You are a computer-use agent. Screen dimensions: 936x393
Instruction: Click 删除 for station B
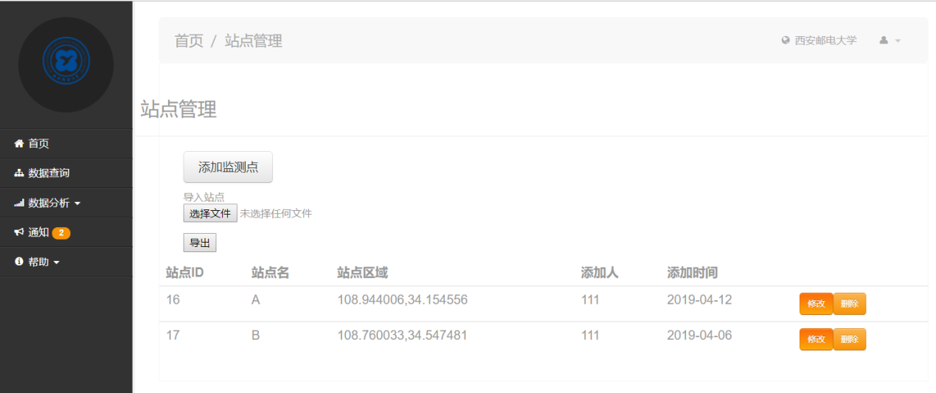coord(850,339)
